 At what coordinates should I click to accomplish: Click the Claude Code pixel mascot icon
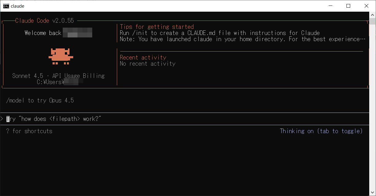click(x=61, y=56)
